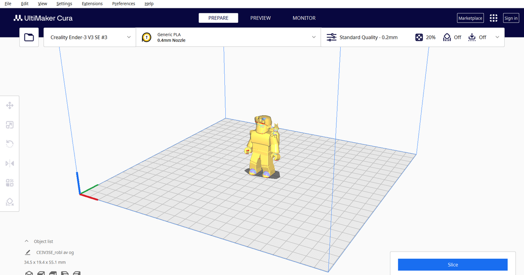The height and width of the screenshot is (275, 524).
Task: Expand the Creality Ender-3 V3 SE printer selector
Action: 90,38
